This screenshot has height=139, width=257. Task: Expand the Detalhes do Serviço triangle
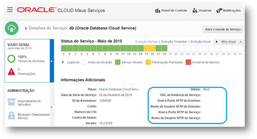26,28
